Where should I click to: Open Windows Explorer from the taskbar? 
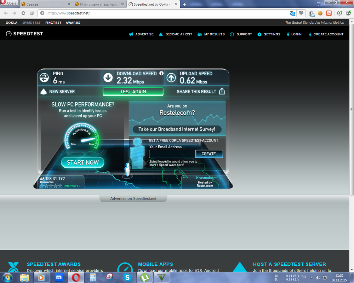click(x=25, y=278)
